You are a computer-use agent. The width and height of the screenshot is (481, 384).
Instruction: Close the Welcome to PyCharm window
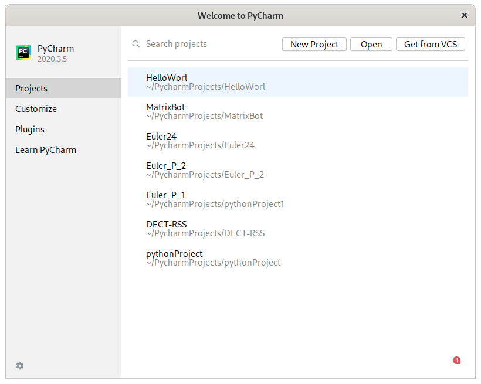464,15
